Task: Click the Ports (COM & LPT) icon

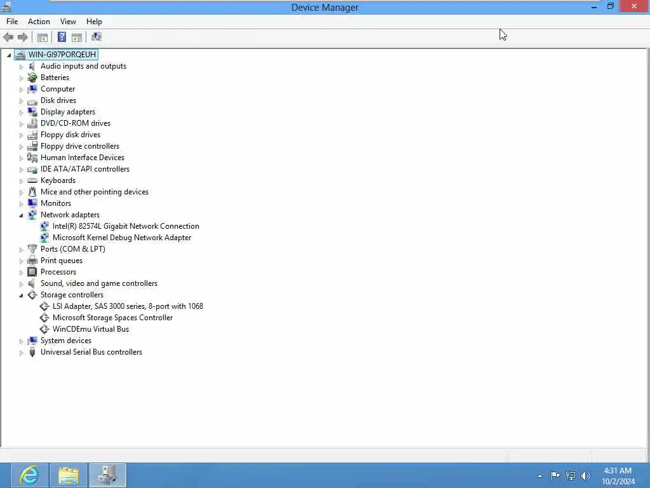Action: pyautogui.click(x=32, y=249)
